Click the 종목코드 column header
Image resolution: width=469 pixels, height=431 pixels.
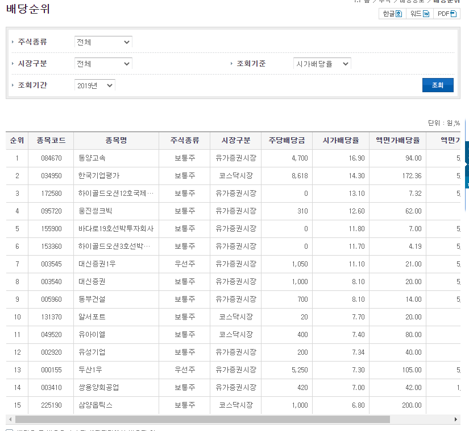pyautogui.click(x=51, y=141)
